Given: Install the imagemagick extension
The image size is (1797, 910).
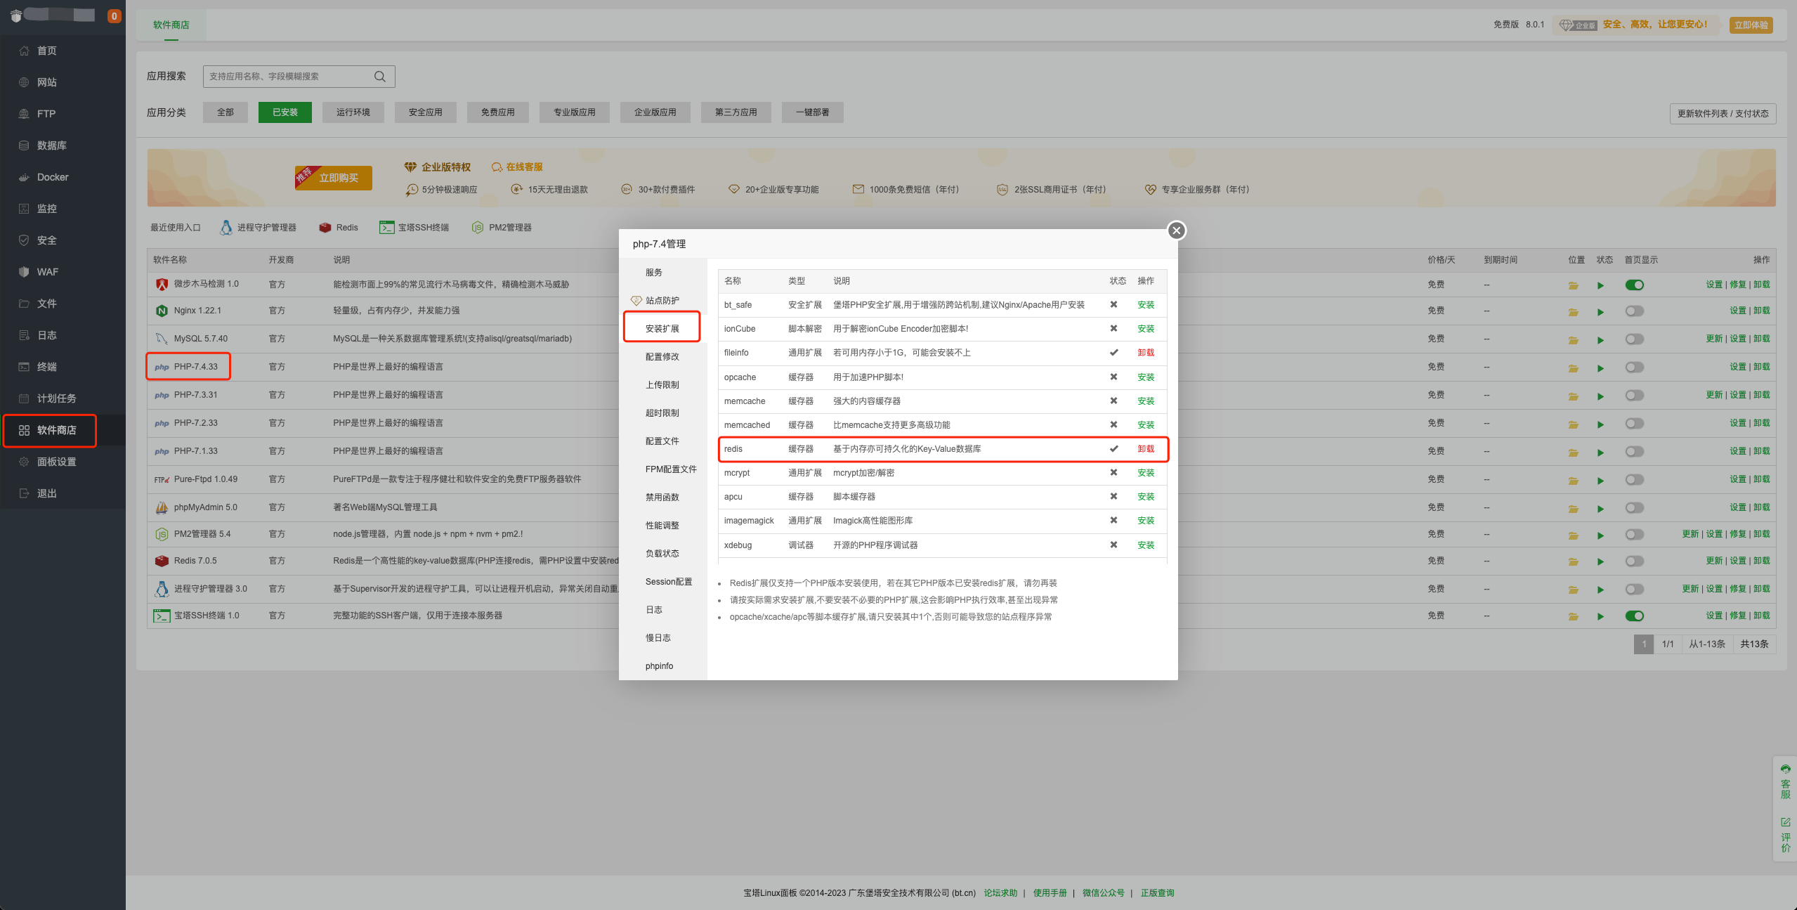Looking at the screenshot, I should [x=1146, y=521].
